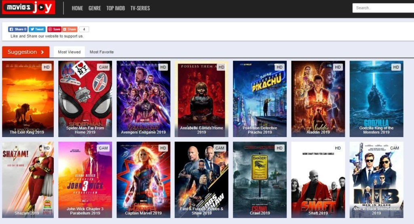Share the site on Facebook
This screenshot has height=224, width=414.
[18, 29]
